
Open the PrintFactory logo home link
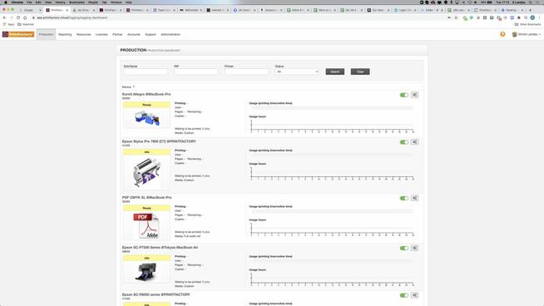(18, 34)
